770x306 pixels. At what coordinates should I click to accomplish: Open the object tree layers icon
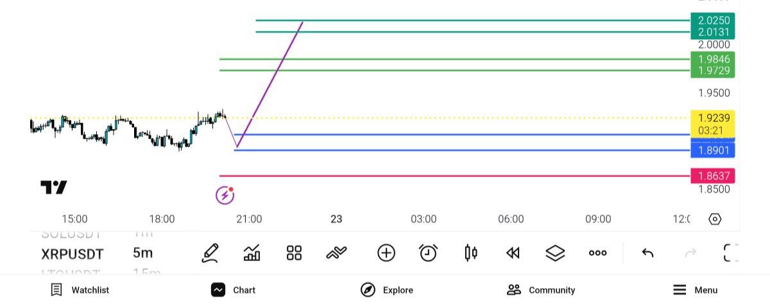pyautogui.click(x=555, y=253)
